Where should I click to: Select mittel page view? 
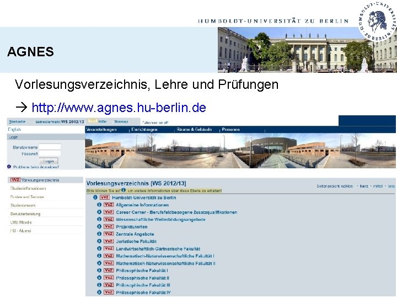pyautogui.click(x=378, y=187)
